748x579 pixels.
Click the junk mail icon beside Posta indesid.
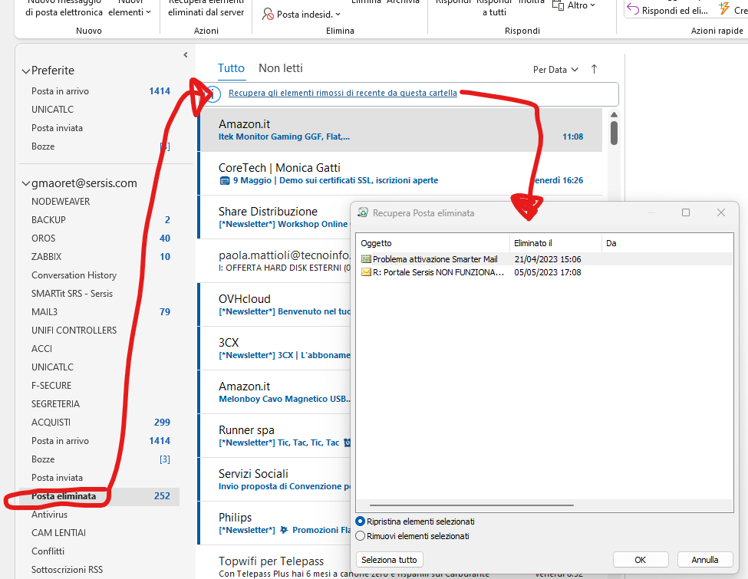click(x=268, y=15)
